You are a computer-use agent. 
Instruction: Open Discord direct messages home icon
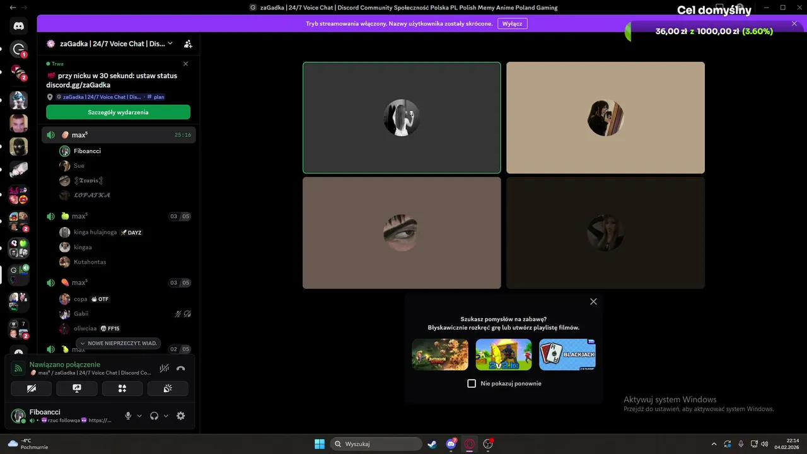click(18, 26)
